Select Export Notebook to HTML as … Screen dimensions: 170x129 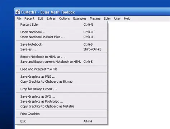coord(61,57)
